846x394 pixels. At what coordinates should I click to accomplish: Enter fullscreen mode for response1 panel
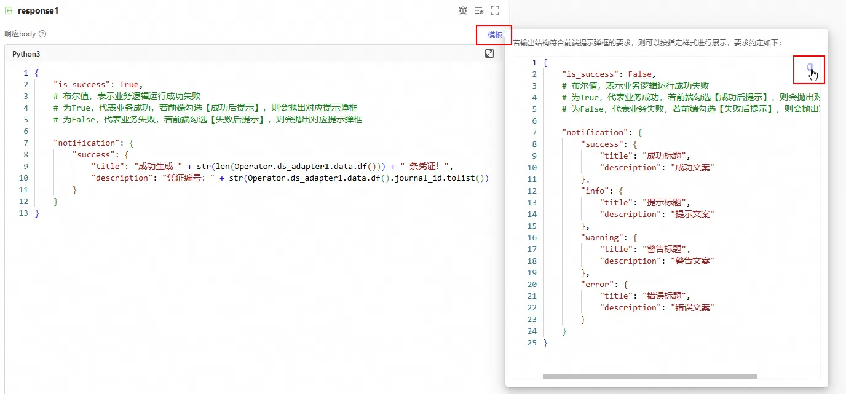point(495,10)
